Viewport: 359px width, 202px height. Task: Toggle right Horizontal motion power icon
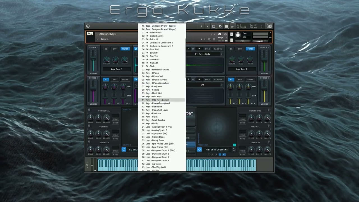point(268,110)
